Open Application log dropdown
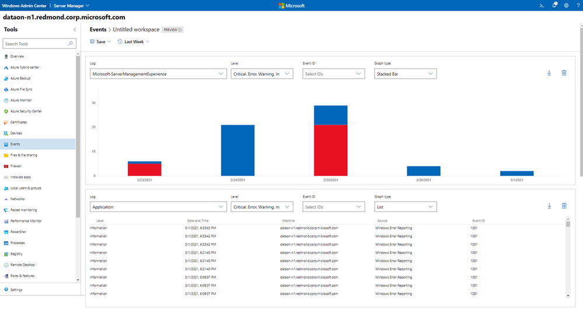583x310 pixels. point(158,207)
